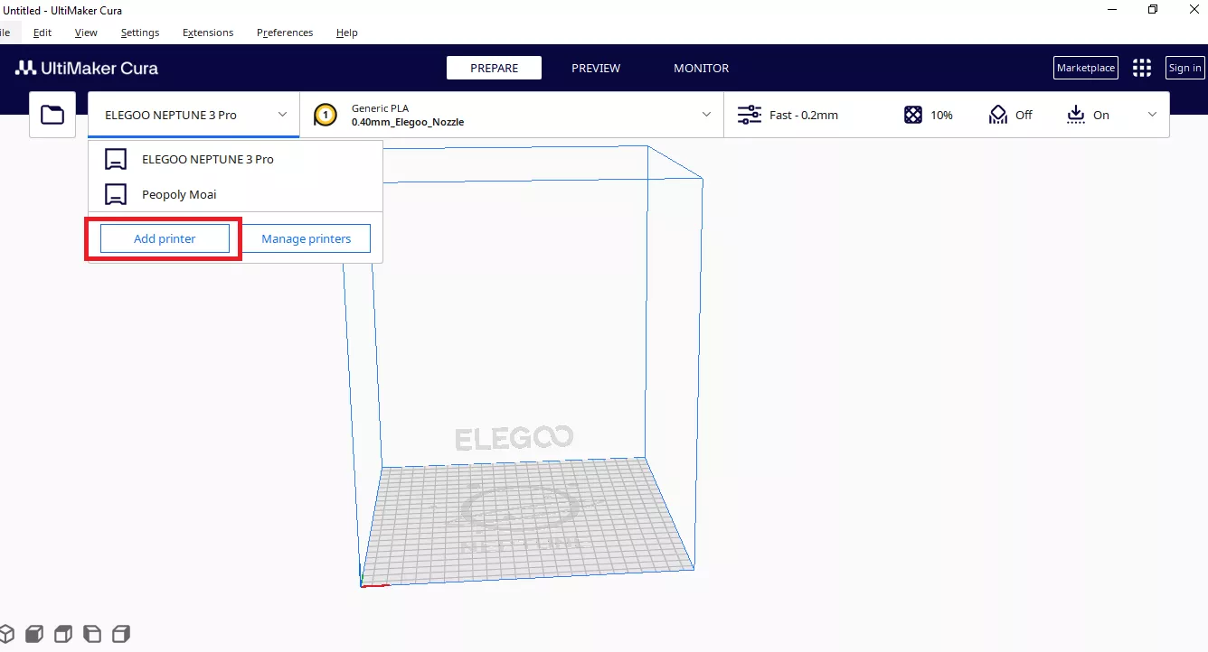Open a file using the folder icon
This screenshot has width=1208, height=652.
click(x=52, y=114)
